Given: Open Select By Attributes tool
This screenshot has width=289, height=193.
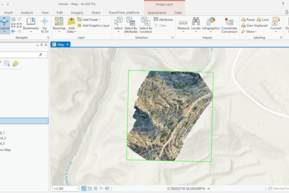Looking at the screenshot, I should (x=131, y=25).
